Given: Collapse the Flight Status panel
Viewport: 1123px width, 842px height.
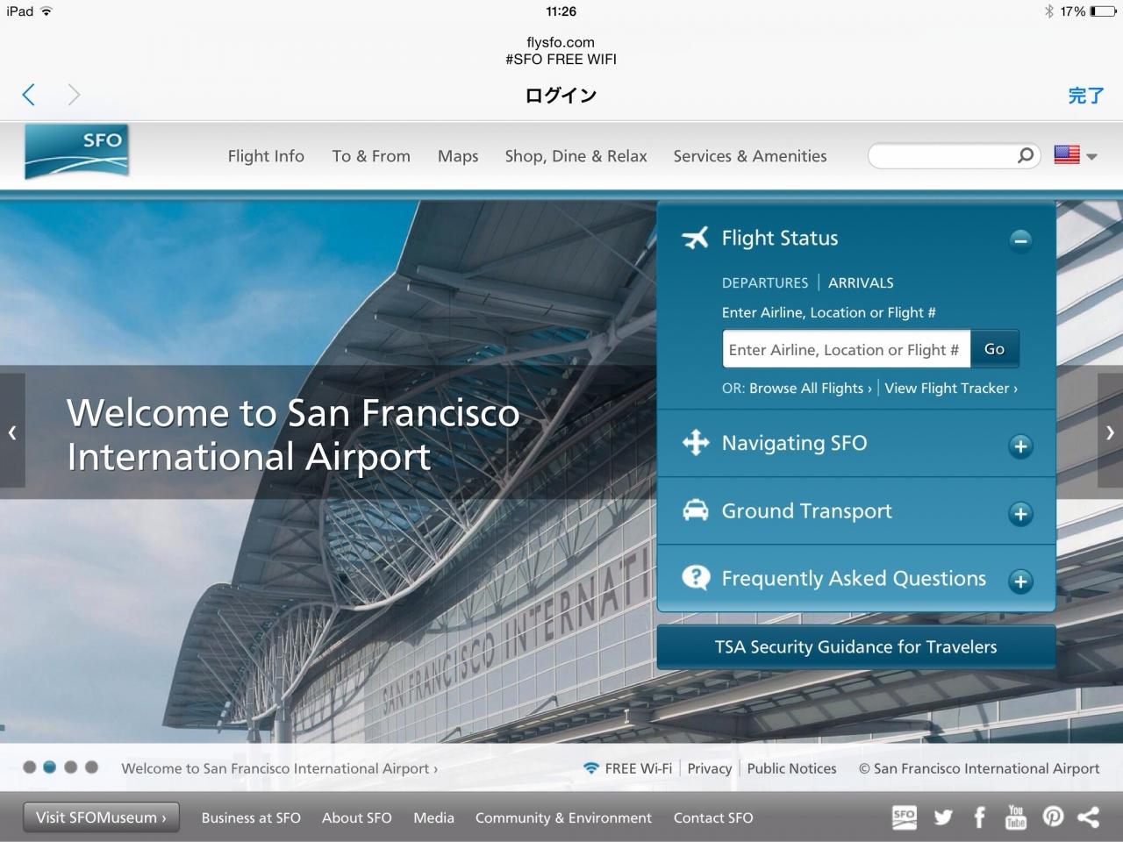Looking at the screenshot, I should click(x=1019, y=240).
